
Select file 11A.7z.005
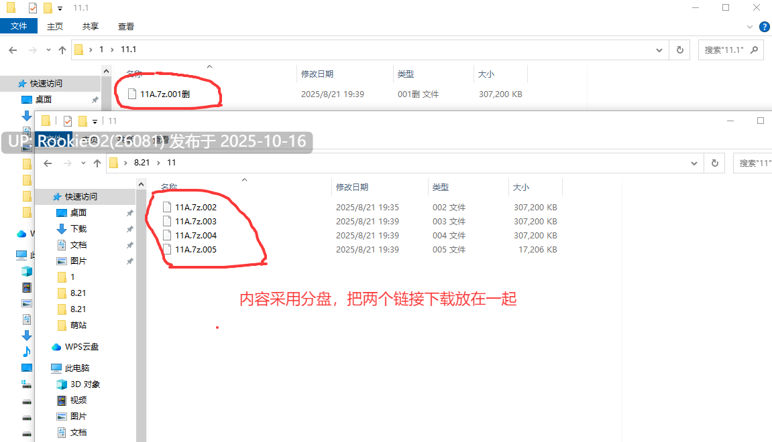coord(195,249)
